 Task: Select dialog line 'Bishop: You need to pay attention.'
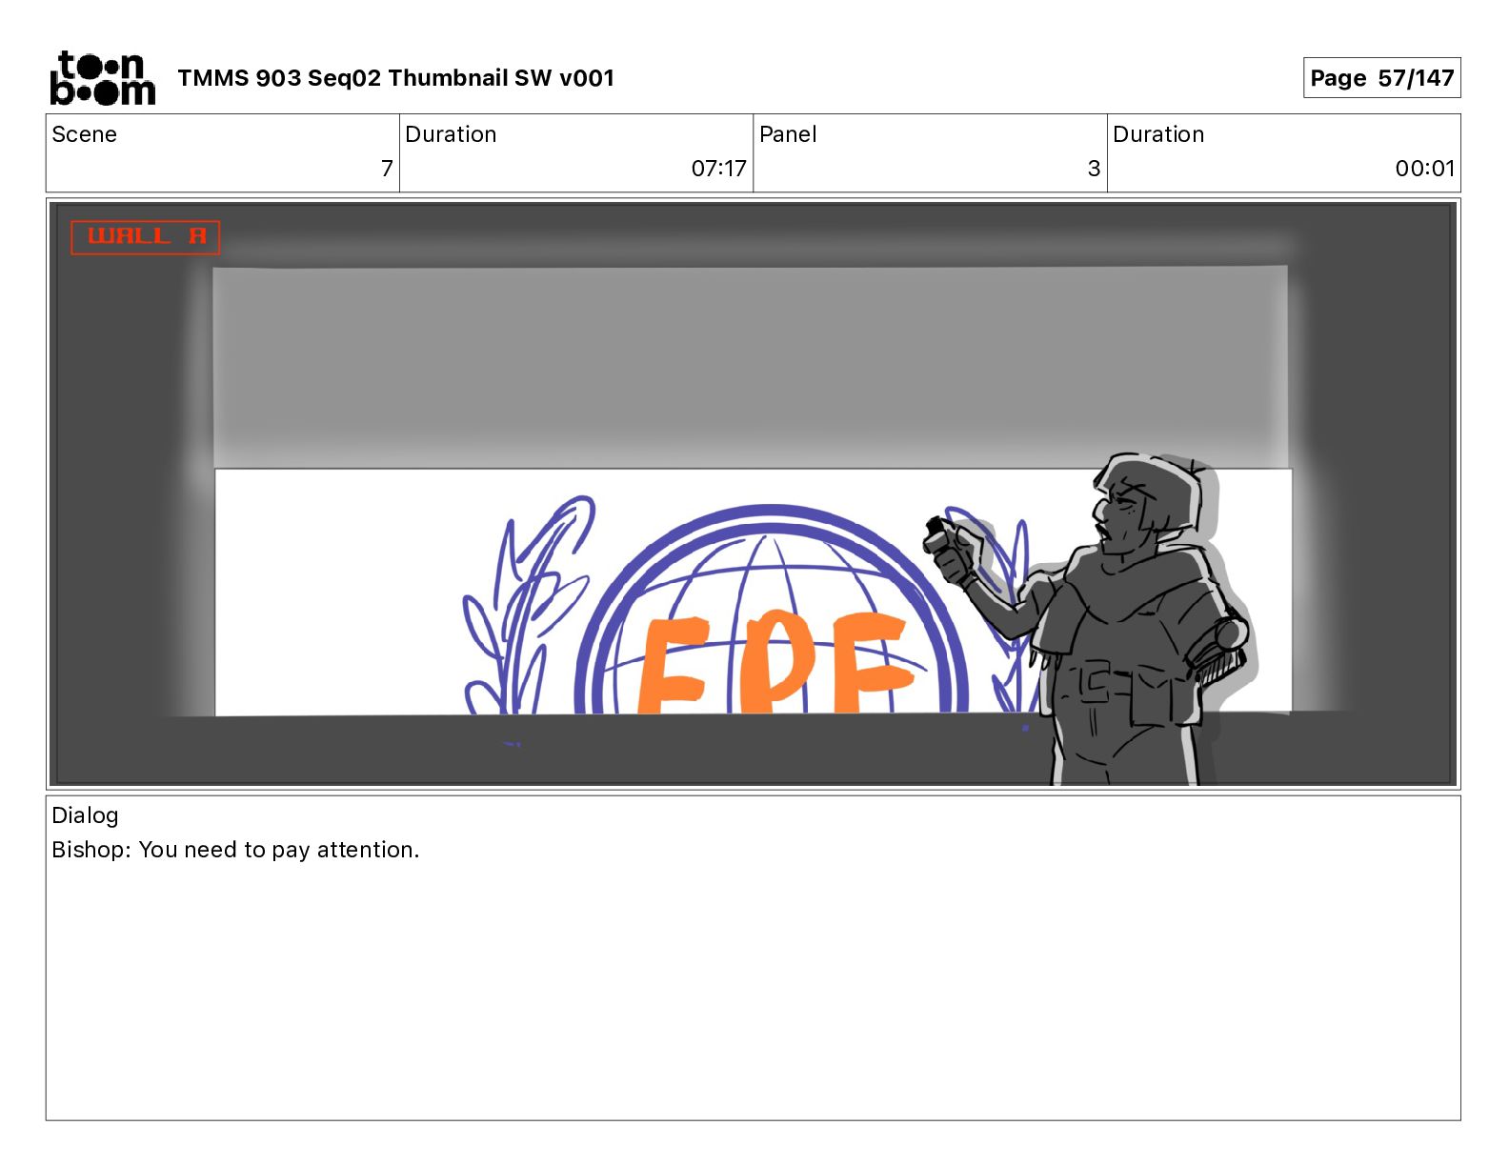click(235, 850)
